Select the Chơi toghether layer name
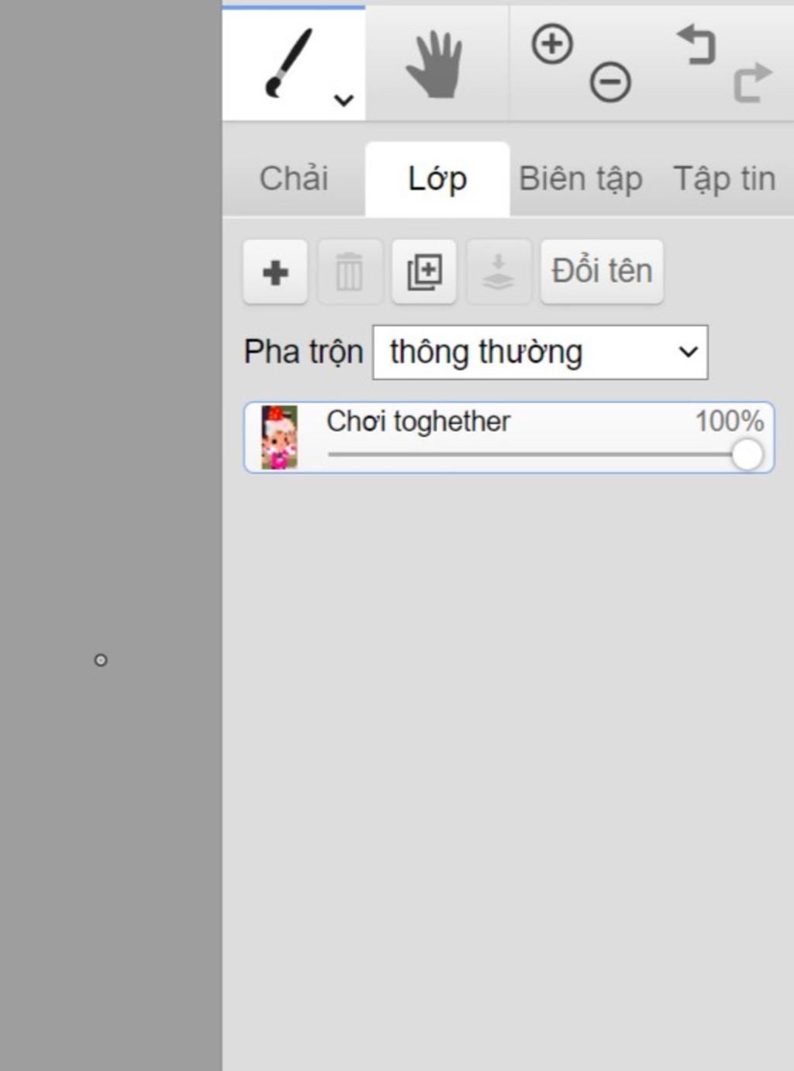The width and height of the screenshot is (794, 1071). pos(419,421)
